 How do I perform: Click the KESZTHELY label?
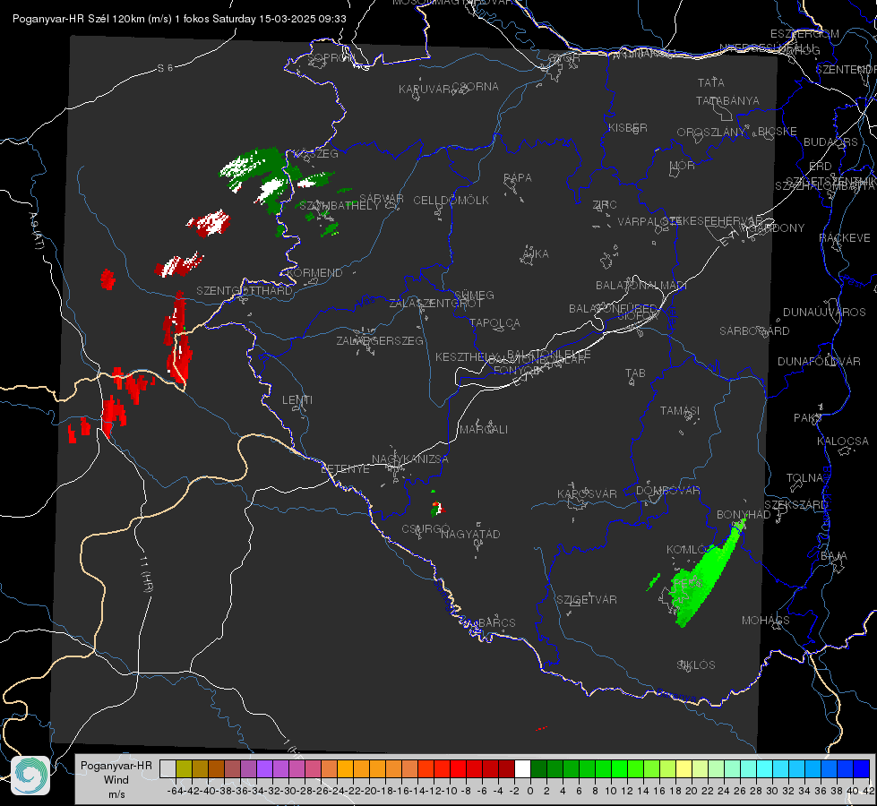pos(467,356)
